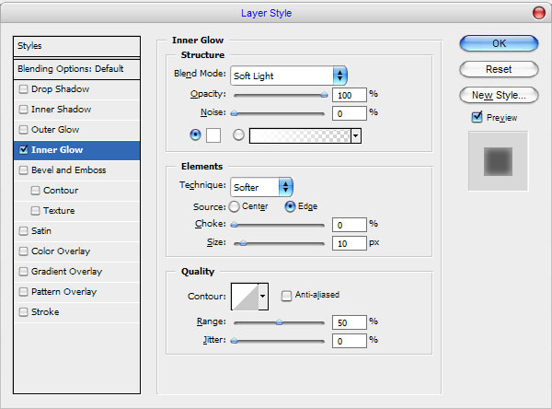
Task: Click the white glow color swatch
Action: tap(213, 135)
